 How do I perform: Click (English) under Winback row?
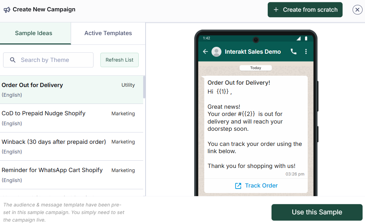(12, 152)
